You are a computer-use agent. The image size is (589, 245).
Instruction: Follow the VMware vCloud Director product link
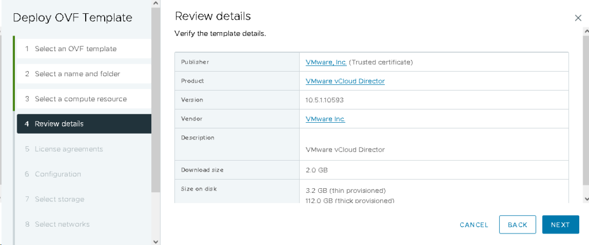345,81
